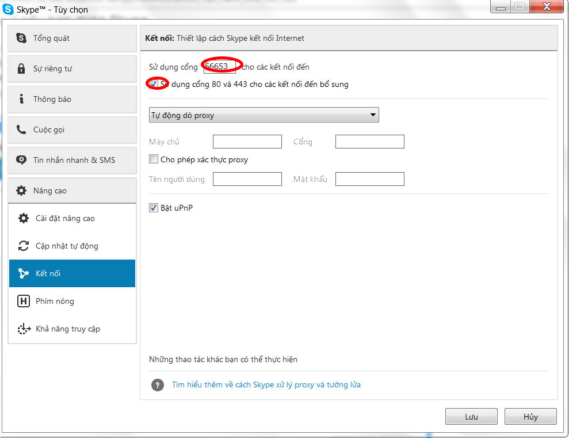The height and width of the screenshot is (438, 569).
Task: Collapse the Nâng cao section
Action: click(x=72, y=191)
